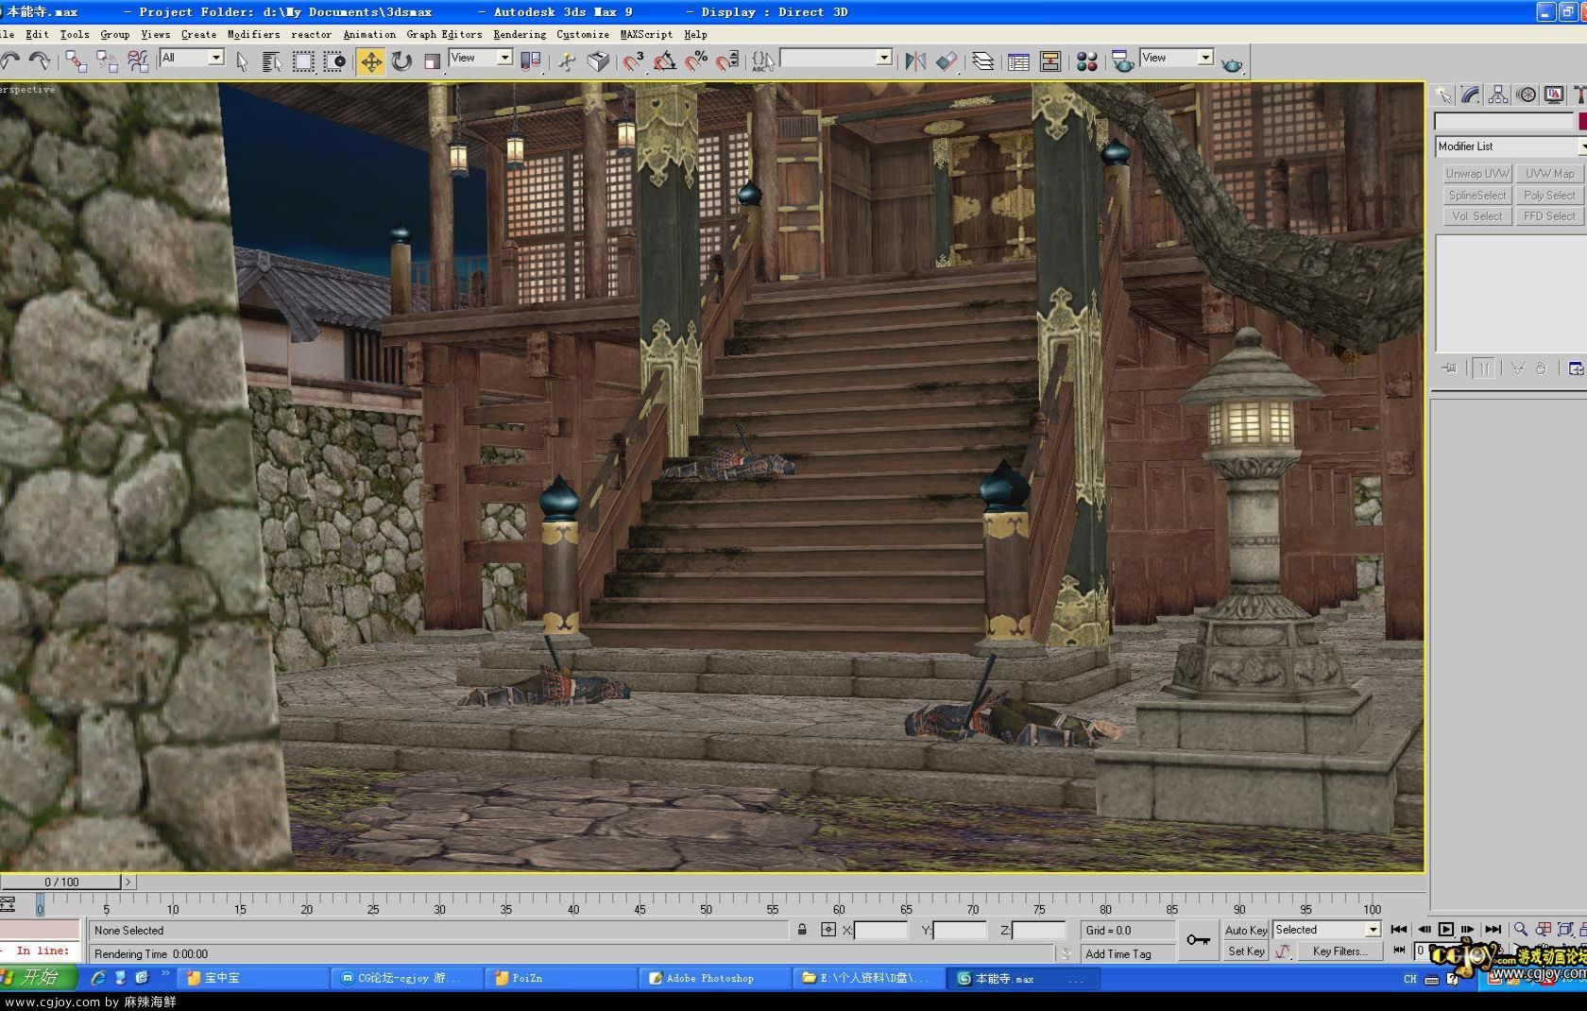This screenshot has width=1587, height=1011.
Task: Open the Edit menu
Action: click(37, 34)
